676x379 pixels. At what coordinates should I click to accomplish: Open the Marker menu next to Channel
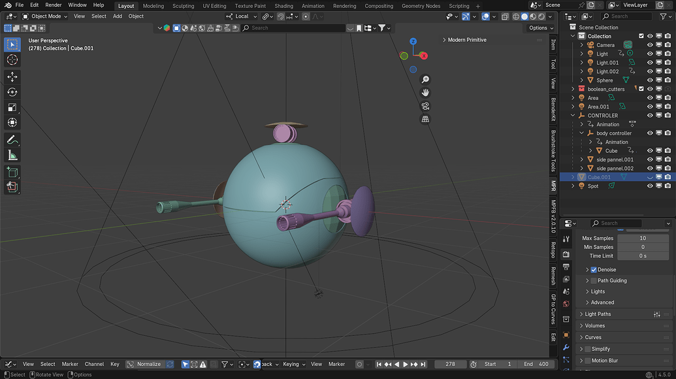[x=70, y=365]
